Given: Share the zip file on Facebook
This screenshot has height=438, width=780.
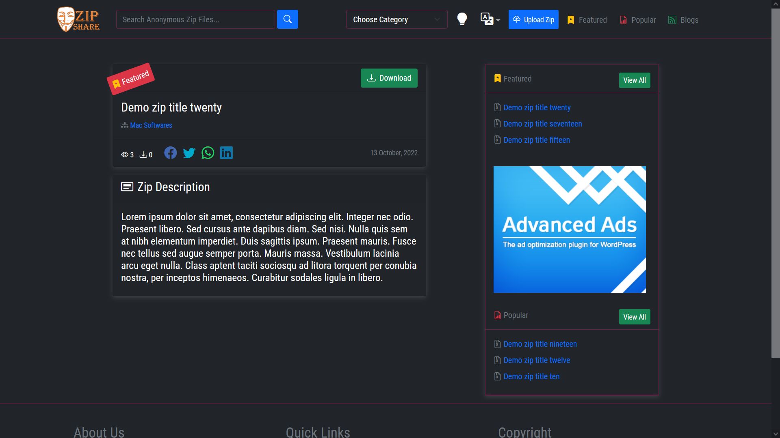Looking at the screenshot, I should pyautogui.click(x=170, y=153).
